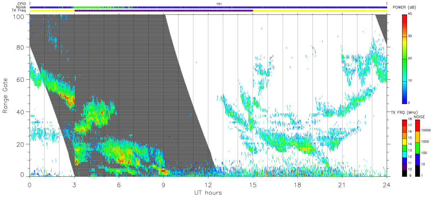Click the x-axis tick label "24"
This screenshot has height=200, width=435.
(386, 185)
